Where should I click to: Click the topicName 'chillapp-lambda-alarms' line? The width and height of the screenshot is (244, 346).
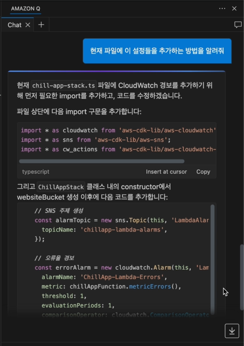[x=105, y=230]
